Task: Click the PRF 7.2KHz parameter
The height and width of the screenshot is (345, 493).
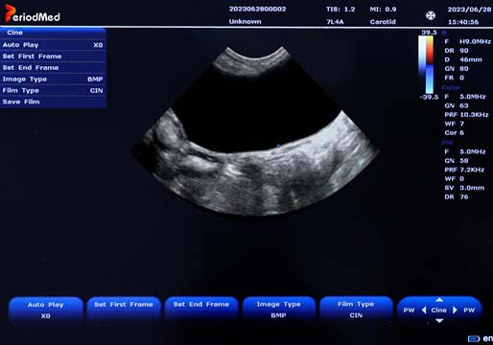Action: [464, 170]
